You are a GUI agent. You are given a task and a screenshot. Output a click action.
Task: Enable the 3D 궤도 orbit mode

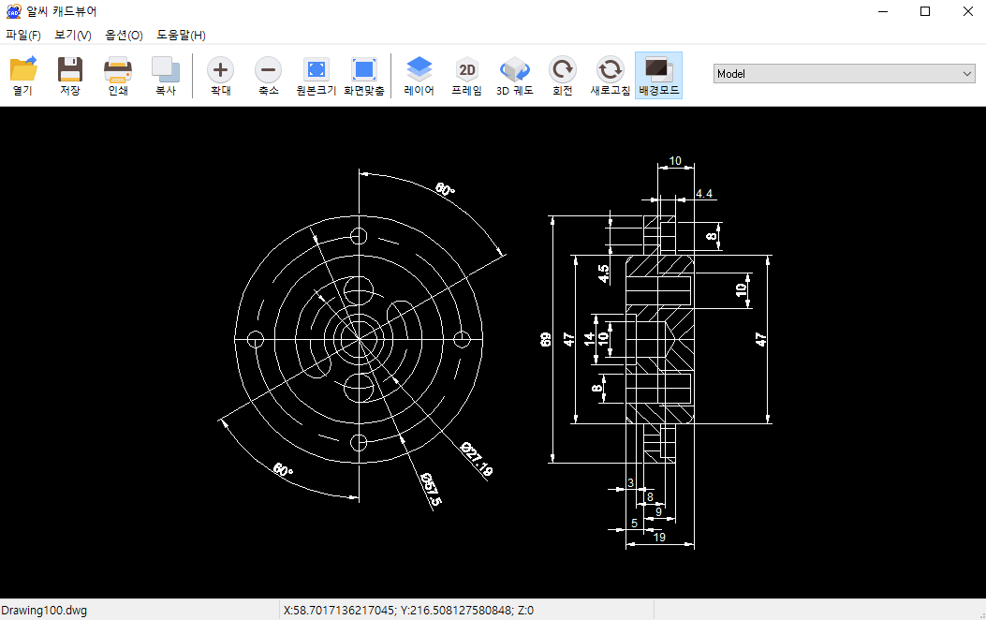coord(514,75)
